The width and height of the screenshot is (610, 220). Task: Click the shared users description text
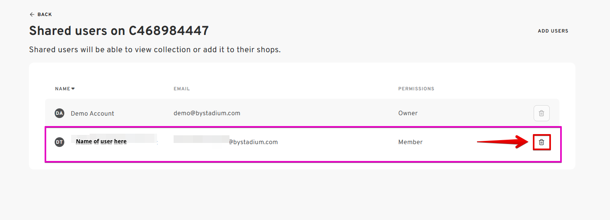click(155, 50)
